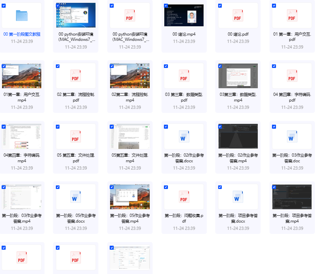
Task: Click the file name 00 绪论.mp4
Action: [x=184, y=34]
